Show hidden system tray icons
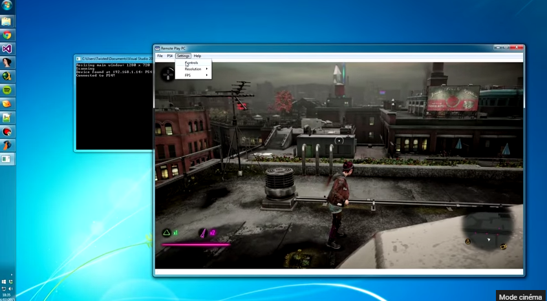The width and height of the screenshot is (547, 301). click(12, 275)
